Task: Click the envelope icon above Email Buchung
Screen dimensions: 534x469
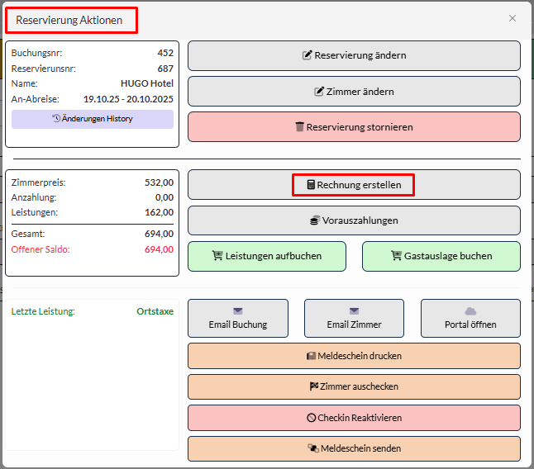Action: 238,311
